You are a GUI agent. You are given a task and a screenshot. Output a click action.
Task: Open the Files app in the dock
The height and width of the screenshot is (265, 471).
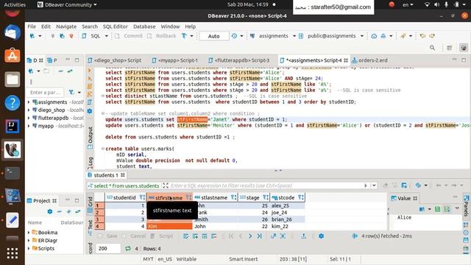(x=13, y=79)
